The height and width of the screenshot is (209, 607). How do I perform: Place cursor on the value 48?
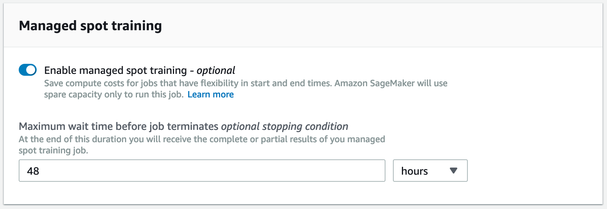[x=33, y=171]
